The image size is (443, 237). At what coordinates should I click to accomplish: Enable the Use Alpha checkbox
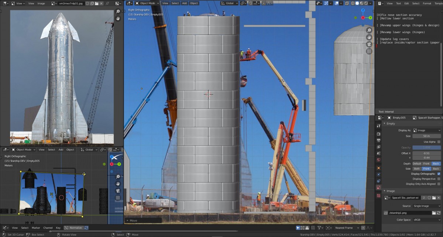(x=439, y=142)
